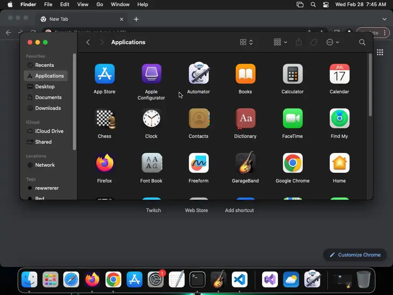The height and width of the screenshot is (295, 393).
Task: Select the Books app icon
Action: [245, 74]
